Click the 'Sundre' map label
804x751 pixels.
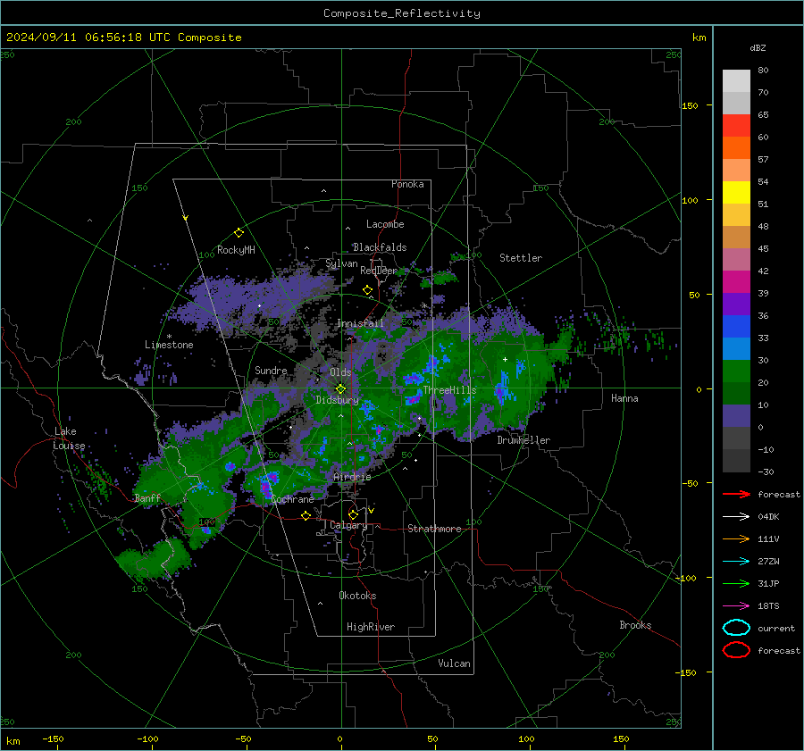[x=271, y=370]
